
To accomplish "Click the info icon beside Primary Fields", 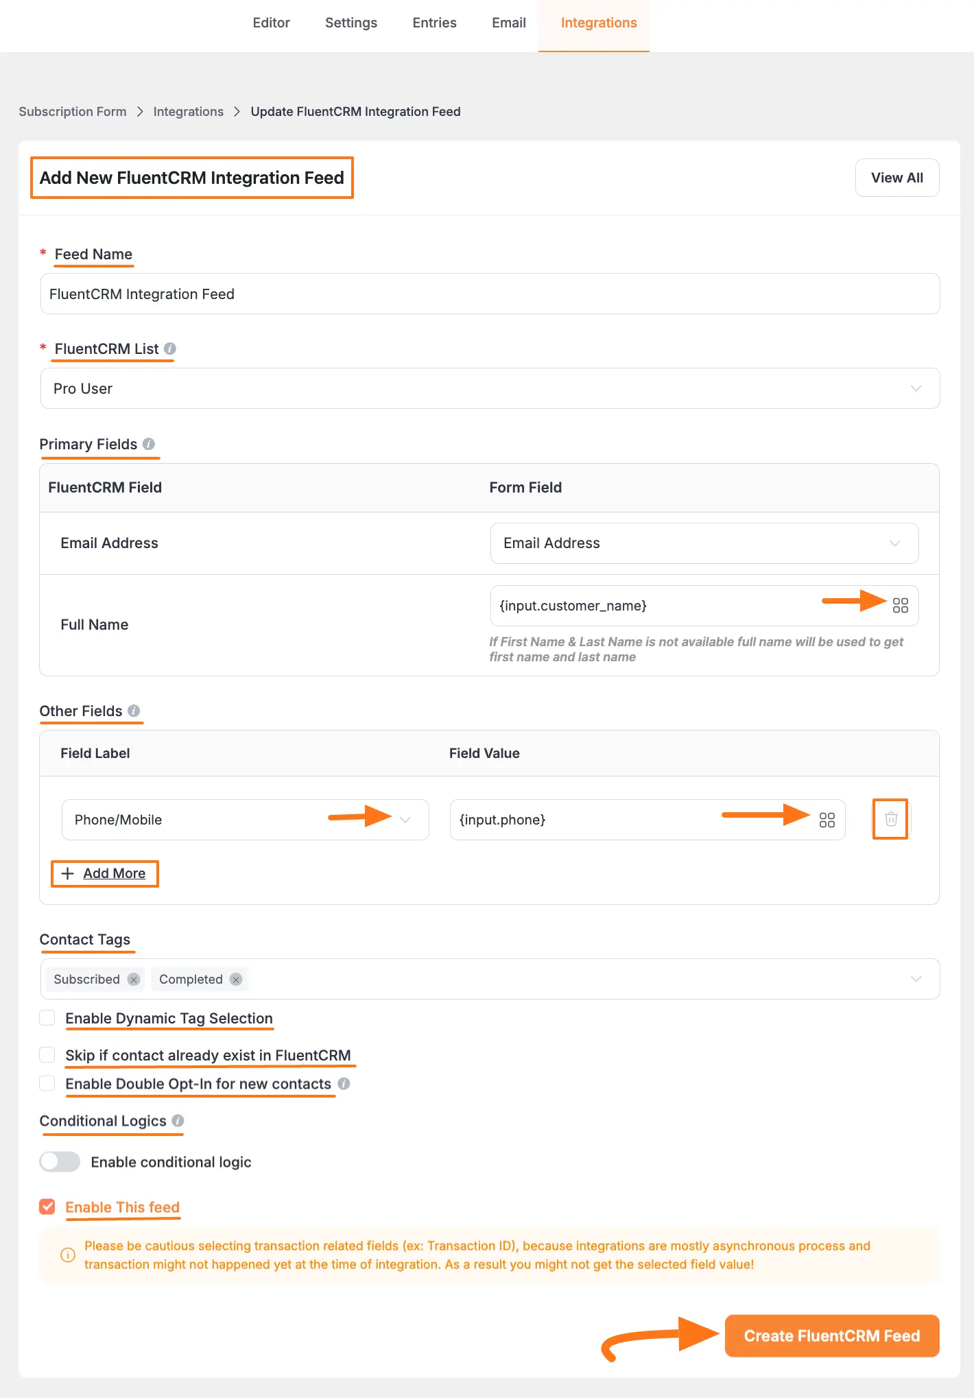I will point(150,444).
